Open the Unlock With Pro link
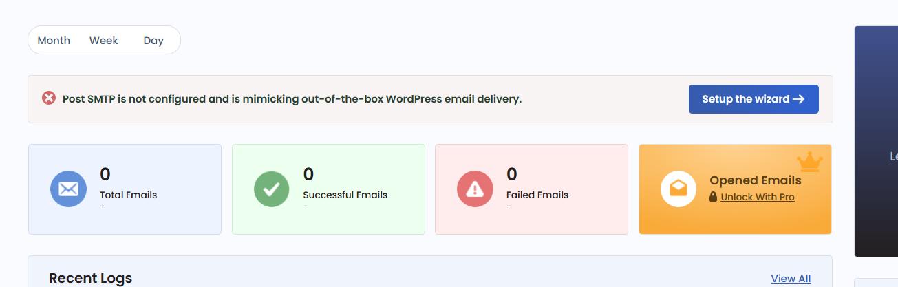898x287 pixels. (x=758, y=197)
